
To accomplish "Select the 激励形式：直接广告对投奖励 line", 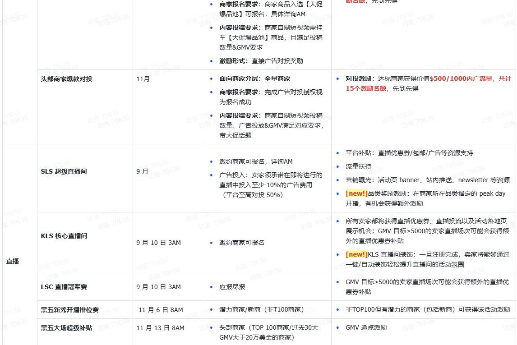I will click(x=261, y=61).
